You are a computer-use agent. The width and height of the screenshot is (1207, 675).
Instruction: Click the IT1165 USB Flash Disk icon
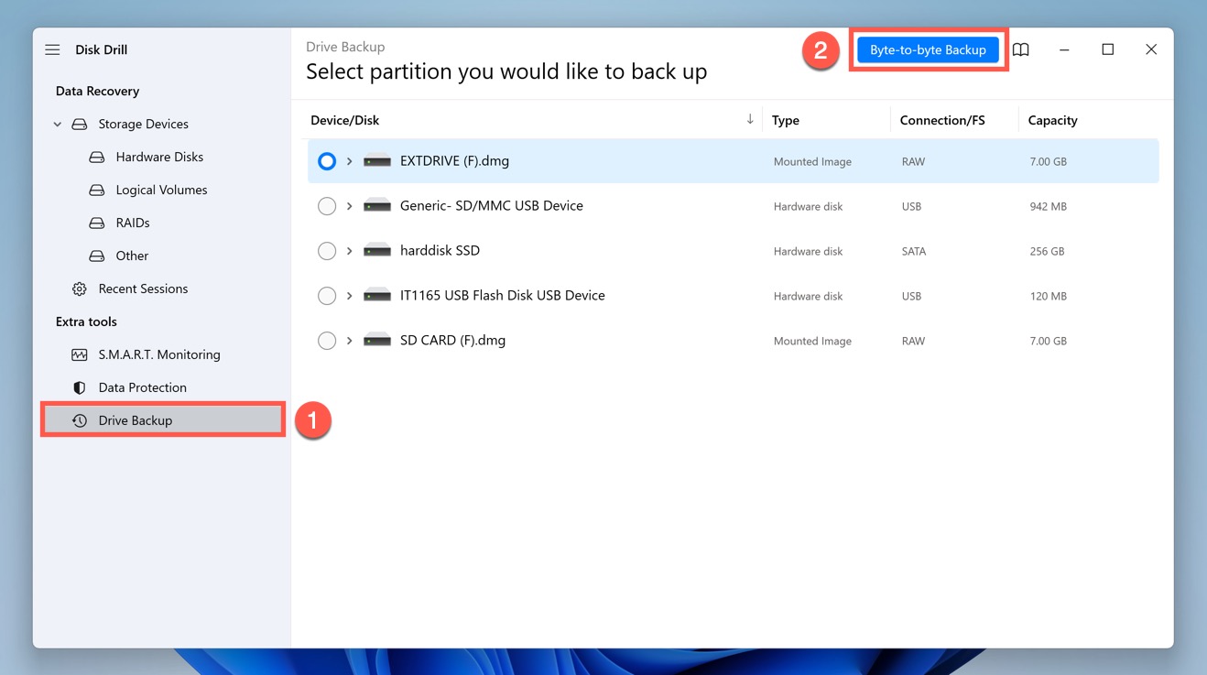tap(377, 296)
